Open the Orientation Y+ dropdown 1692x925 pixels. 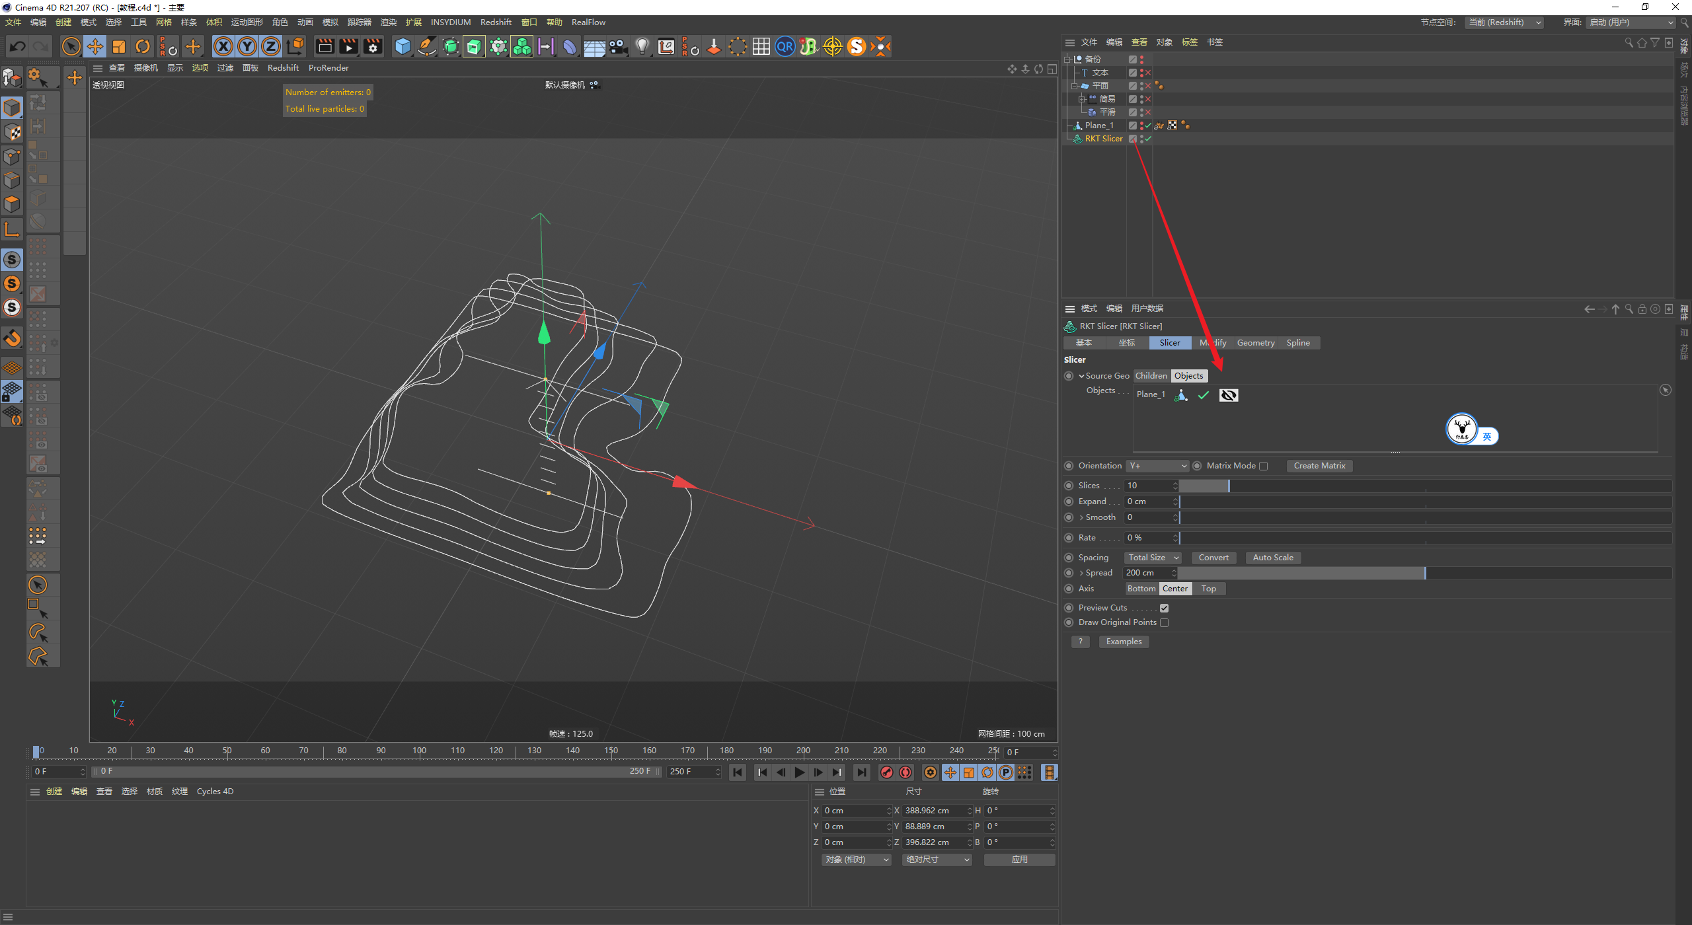[1157, 466]
